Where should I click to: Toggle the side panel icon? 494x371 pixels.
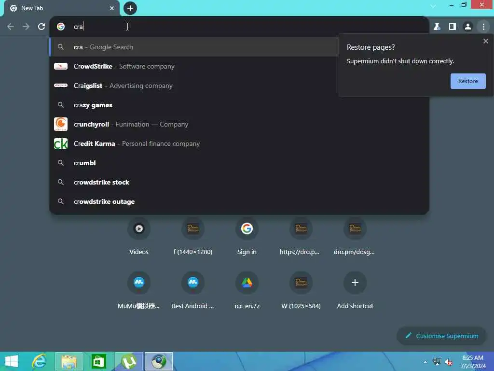(453, 27)
